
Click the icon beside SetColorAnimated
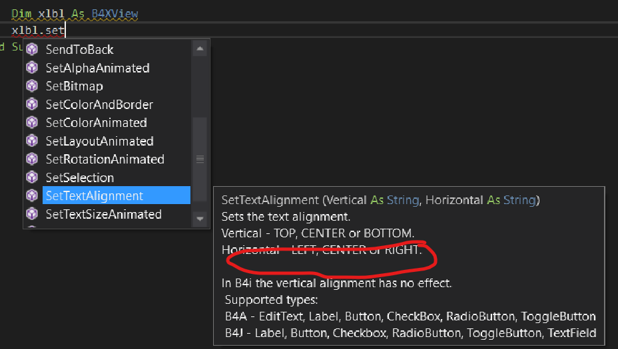[x=32, y=123]
